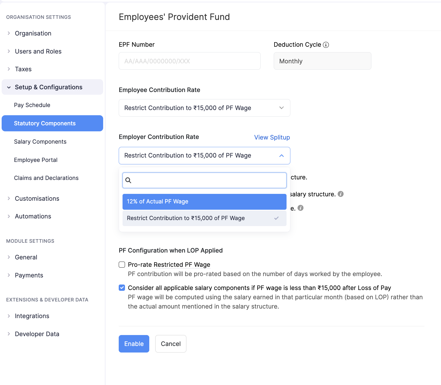Collapse Setup & Configurations section

[x=9, y=87]
